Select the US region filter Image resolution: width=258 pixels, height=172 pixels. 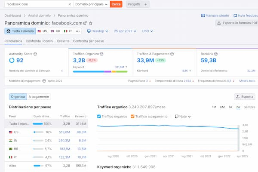click(x=42, y=31)
